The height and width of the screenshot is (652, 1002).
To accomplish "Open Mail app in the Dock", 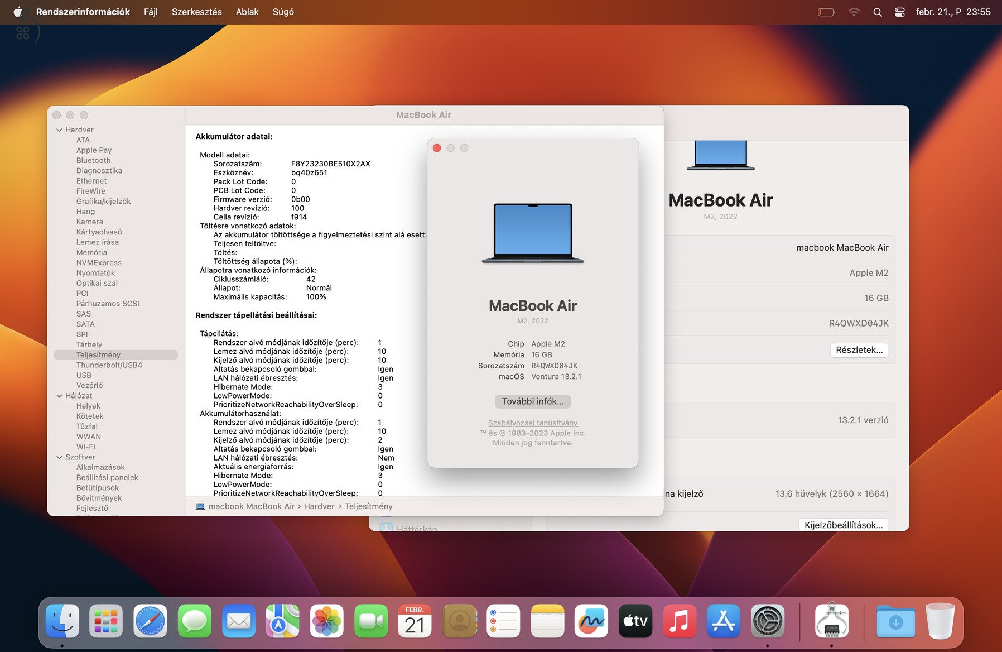I will tap(238, 621).
